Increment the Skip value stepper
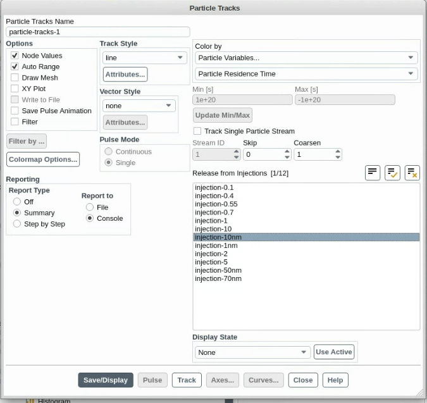 287,152
